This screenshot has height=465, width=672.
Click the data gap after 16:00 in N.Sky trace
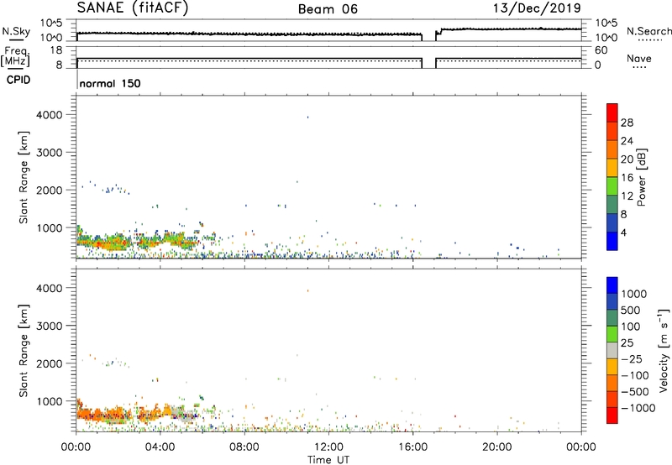429,35
